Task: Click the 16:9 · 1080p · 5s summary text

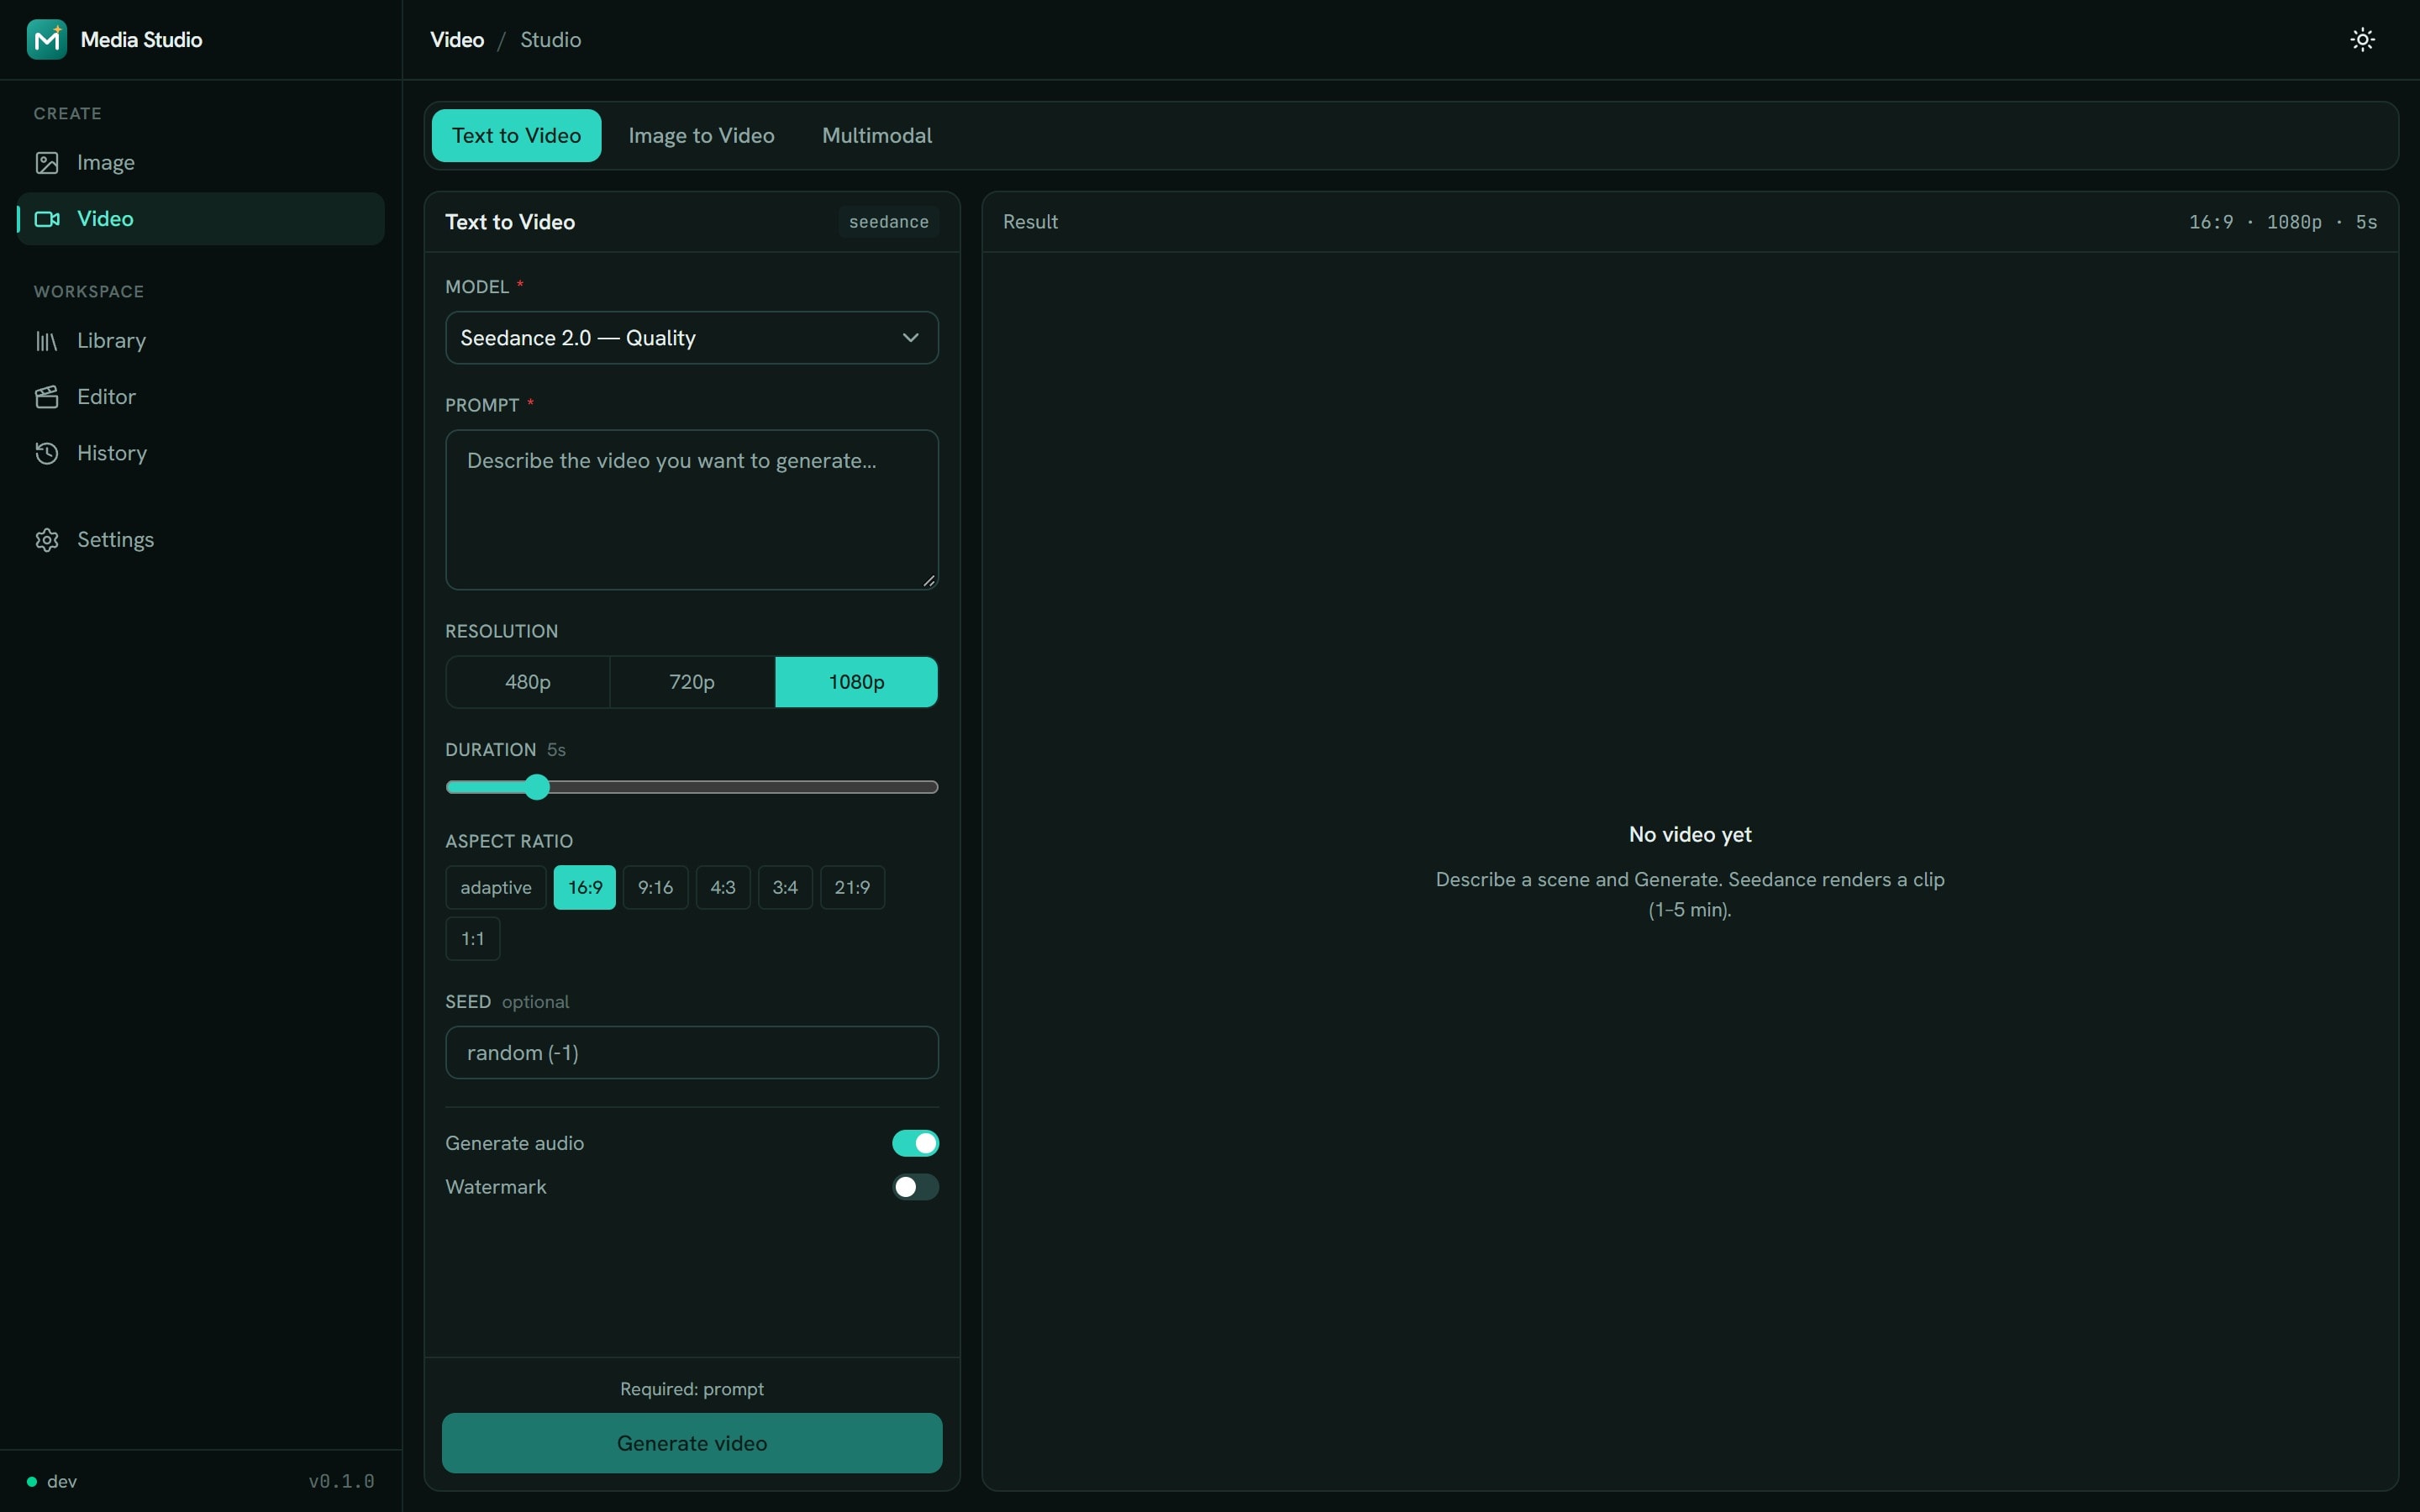Action: click(x=2282, y=222)
